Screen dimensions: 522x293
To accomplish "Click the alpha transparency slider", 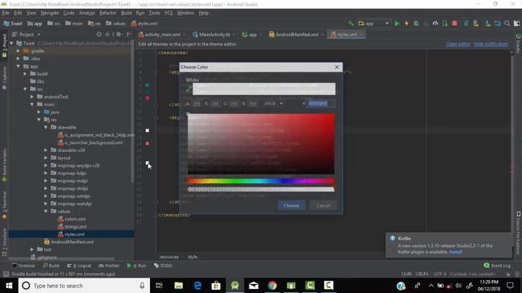I will [261, 190].
